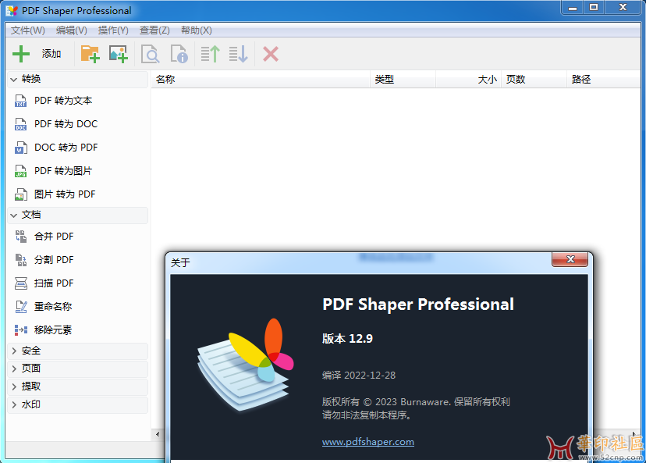Select the 图片 转为 PDF item

(x=65, y=194)
